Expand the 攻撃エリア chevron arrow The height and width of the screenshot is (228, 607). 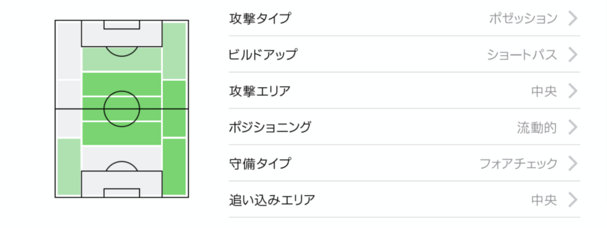click(573, 91)
